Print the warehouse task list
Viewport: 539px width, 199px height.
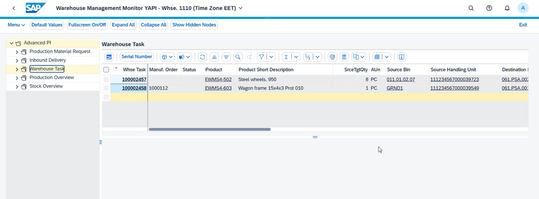332,57
